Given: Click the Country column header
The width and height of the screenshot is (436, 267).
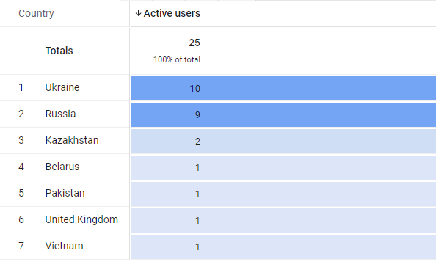Looking at the screenshot, I should 36,13.
